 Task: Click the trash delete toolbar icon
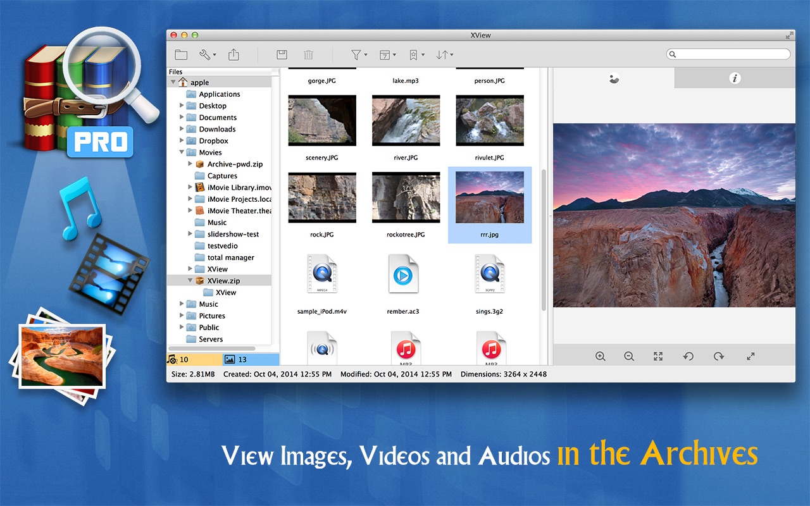click(x=309, y=55)
